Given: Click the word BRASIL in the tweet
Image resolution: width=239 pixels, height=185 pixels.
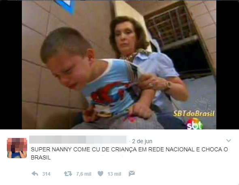Looking at the screenshot, I should 41,157.
